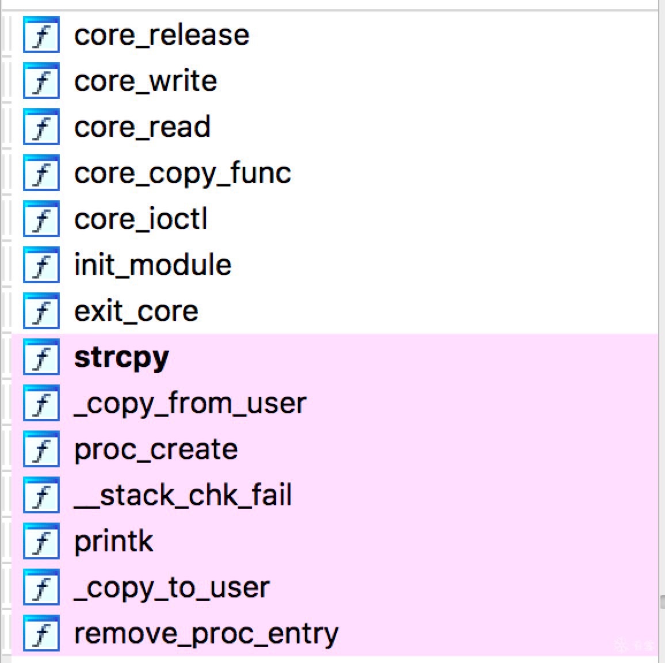The image size is (665, 663).
Task: Open the core_ioctl function
Action: tap(140, 219)
